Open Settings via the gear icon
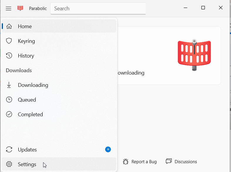This screenshot has height=172, width=231. pos(9,164)
